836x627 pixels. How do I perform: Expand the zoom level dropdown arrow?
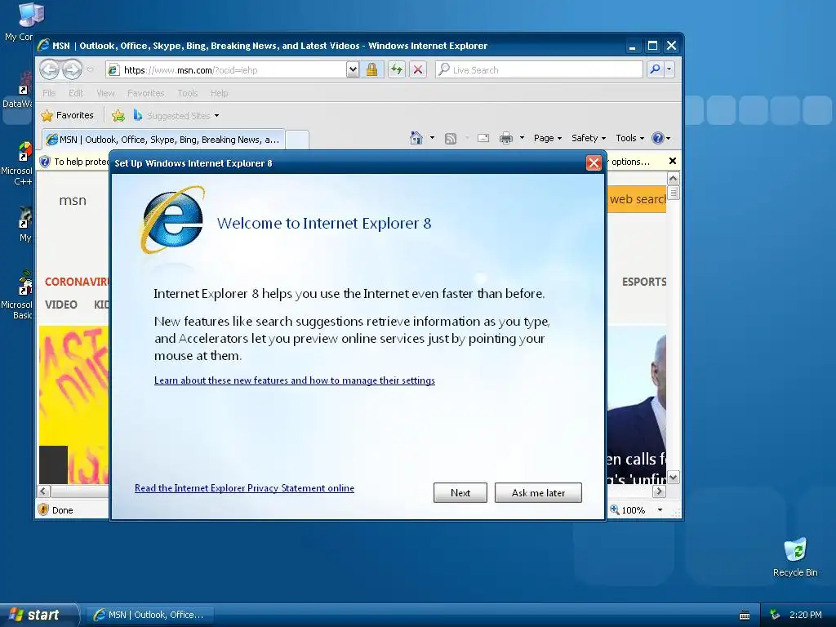click(x=660, y=510)
